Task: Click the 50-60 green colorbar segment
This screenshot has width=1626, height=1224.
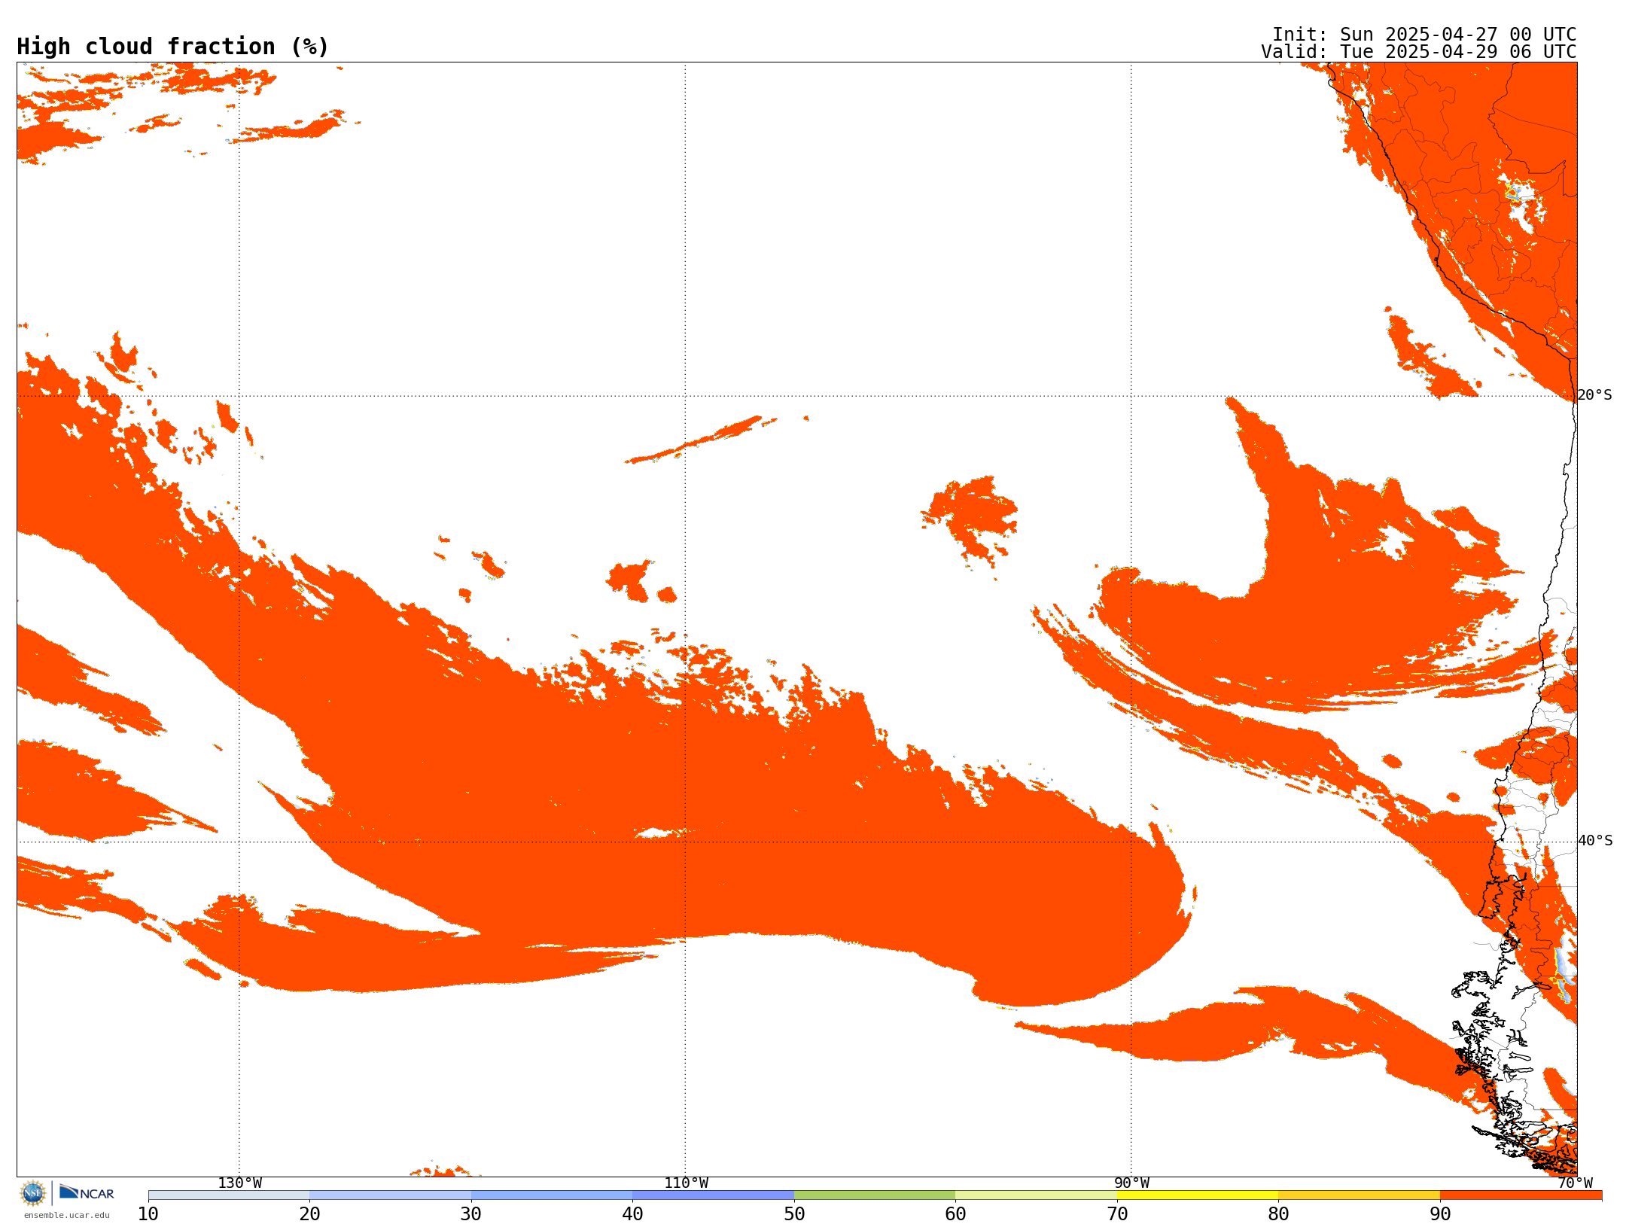Action: [x=875, y=1195]
